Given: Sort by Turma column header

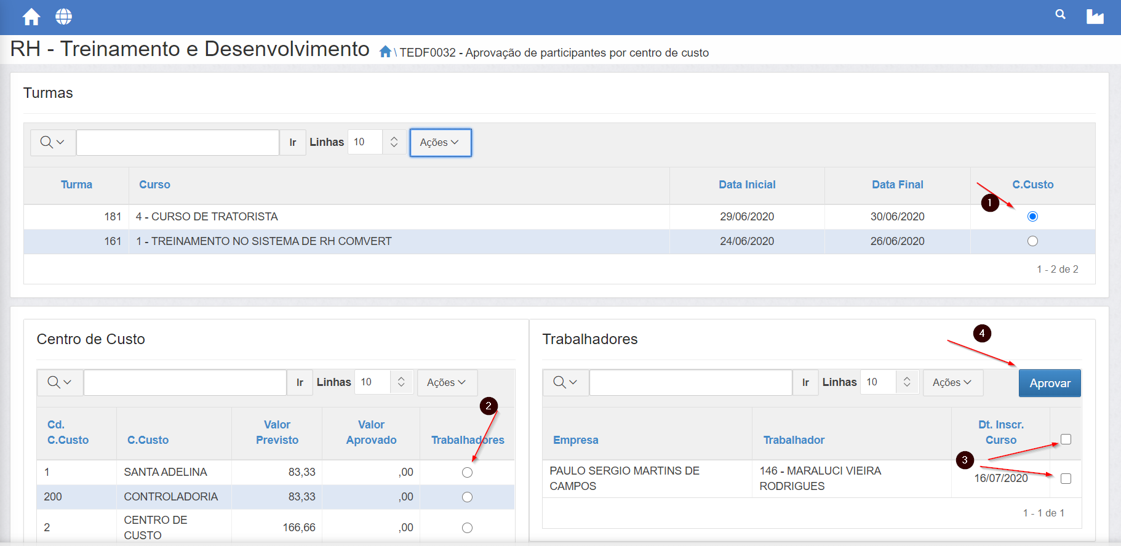Looking at the screenshot, I should [76, 185].
